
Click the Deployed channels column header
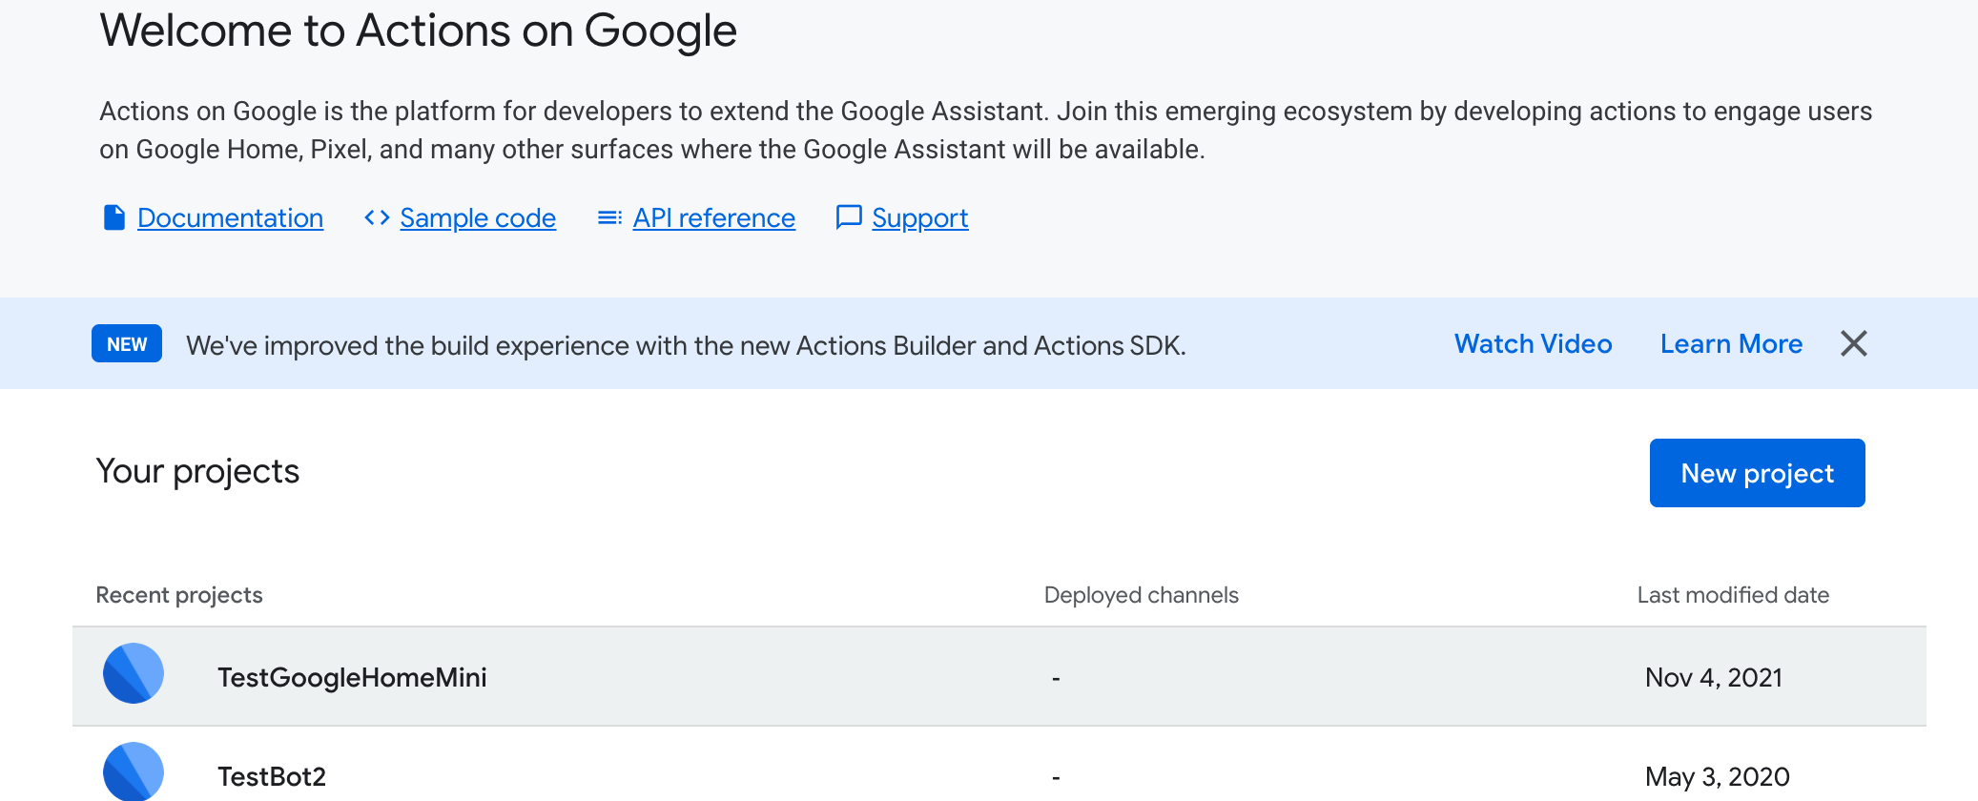click(x=1142, y=594)
